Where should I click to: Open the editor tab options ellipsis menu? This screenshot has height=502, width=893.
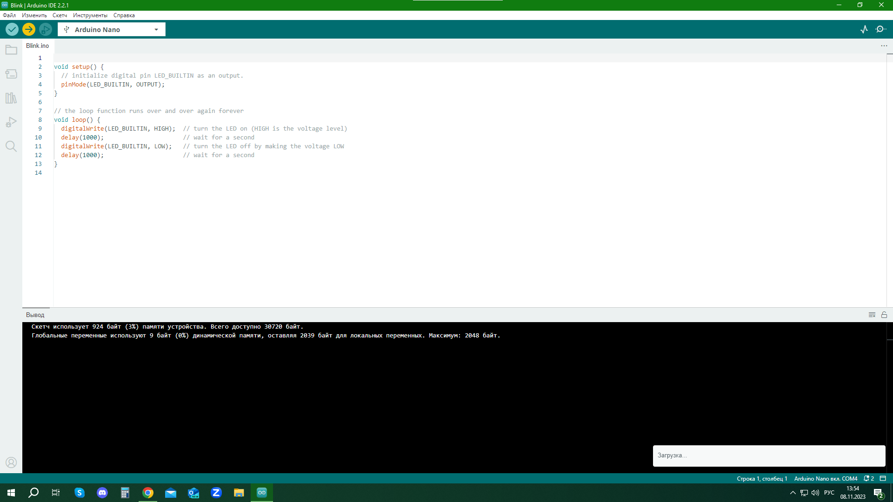pos(884,46)
